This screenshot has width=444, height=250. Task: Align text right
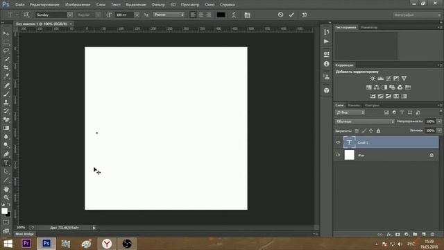pyautogui.click(x=209, y=15)
